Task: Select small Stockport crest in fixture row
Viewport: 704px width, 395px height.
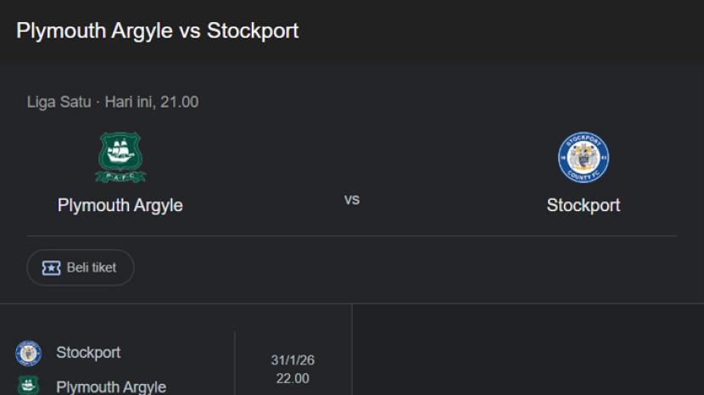Action: point(28,353)
